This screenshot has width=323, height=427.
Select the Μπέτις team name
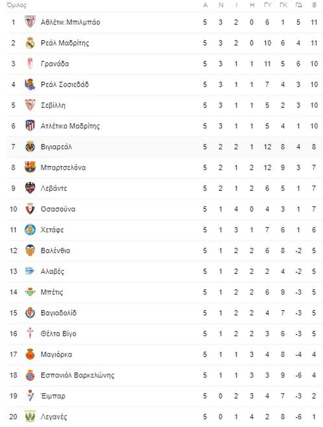52,292
